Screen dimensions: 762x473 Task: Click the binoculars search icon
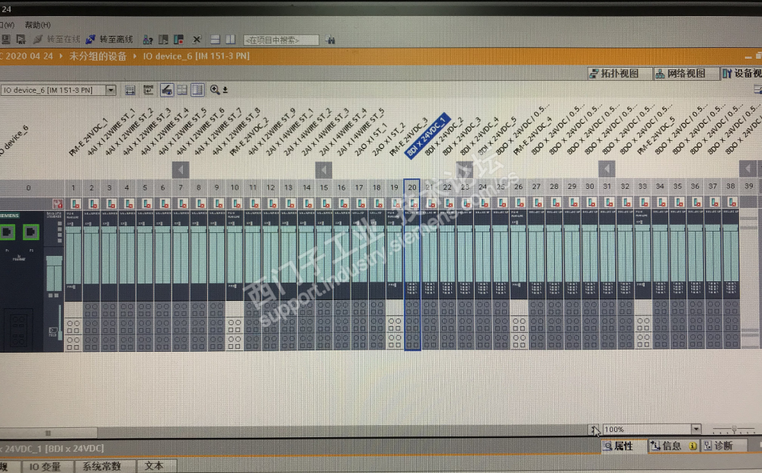(x=331, y=40)
